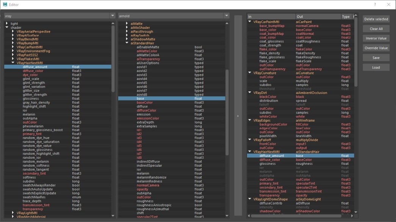Collapse the aiStandardHair node

coord(127,43)
